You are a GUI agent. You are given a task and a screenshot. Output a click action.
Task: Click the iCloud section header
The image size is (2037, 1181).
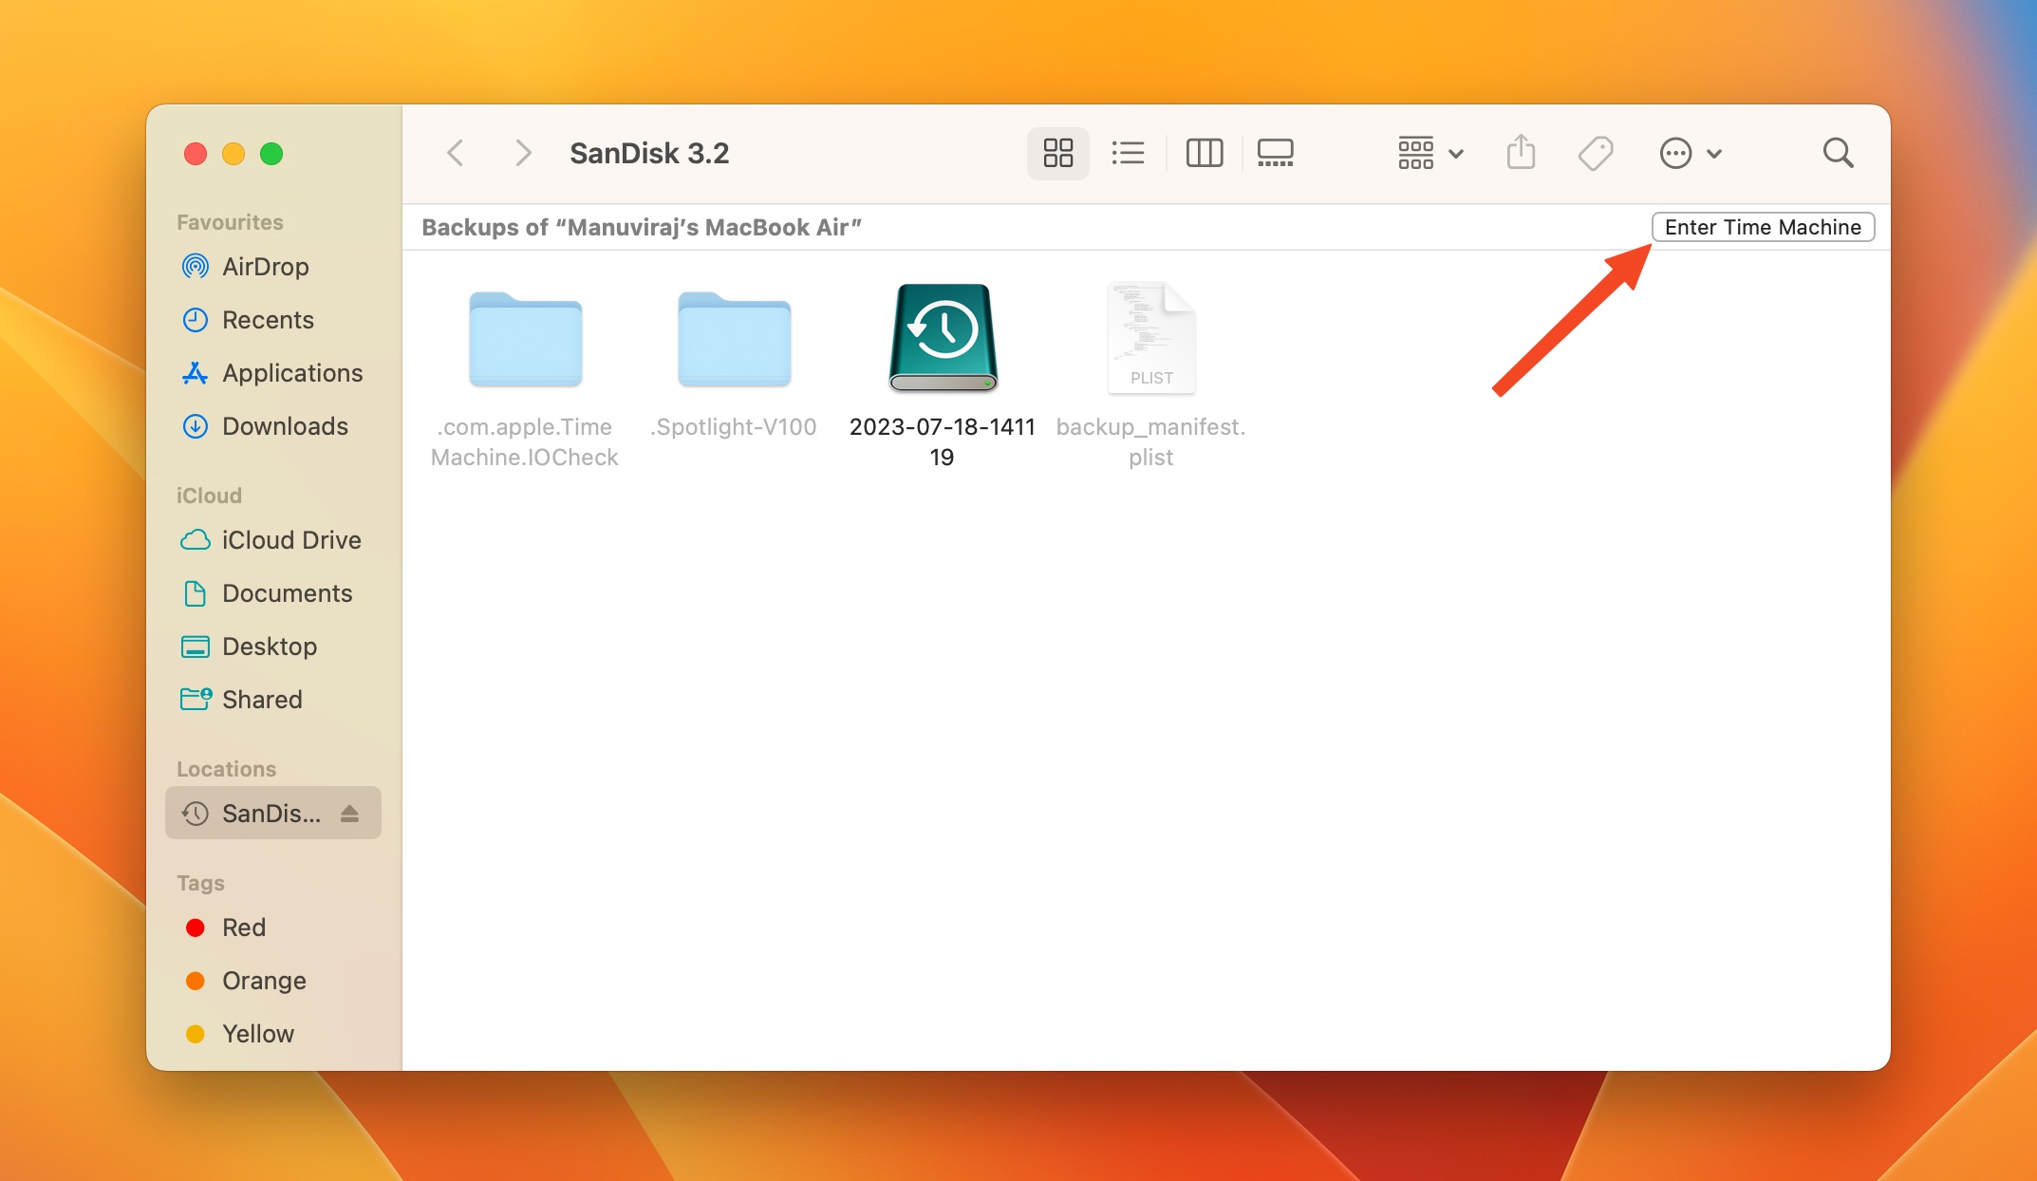click(209, 496)
